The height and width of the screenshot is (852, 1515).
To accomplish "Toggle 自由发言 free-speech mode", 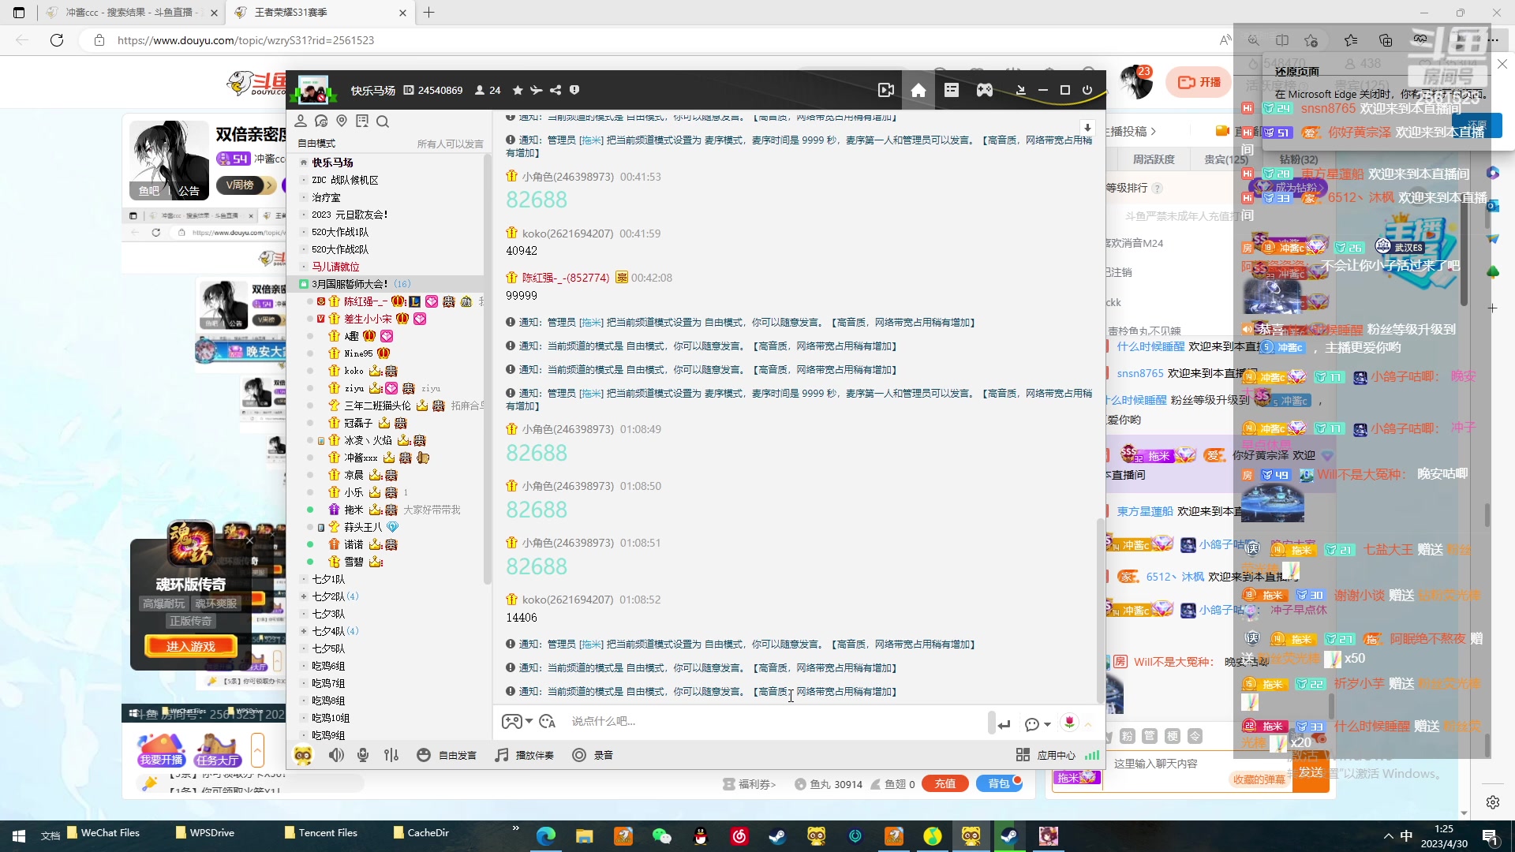I will (447, 755).
